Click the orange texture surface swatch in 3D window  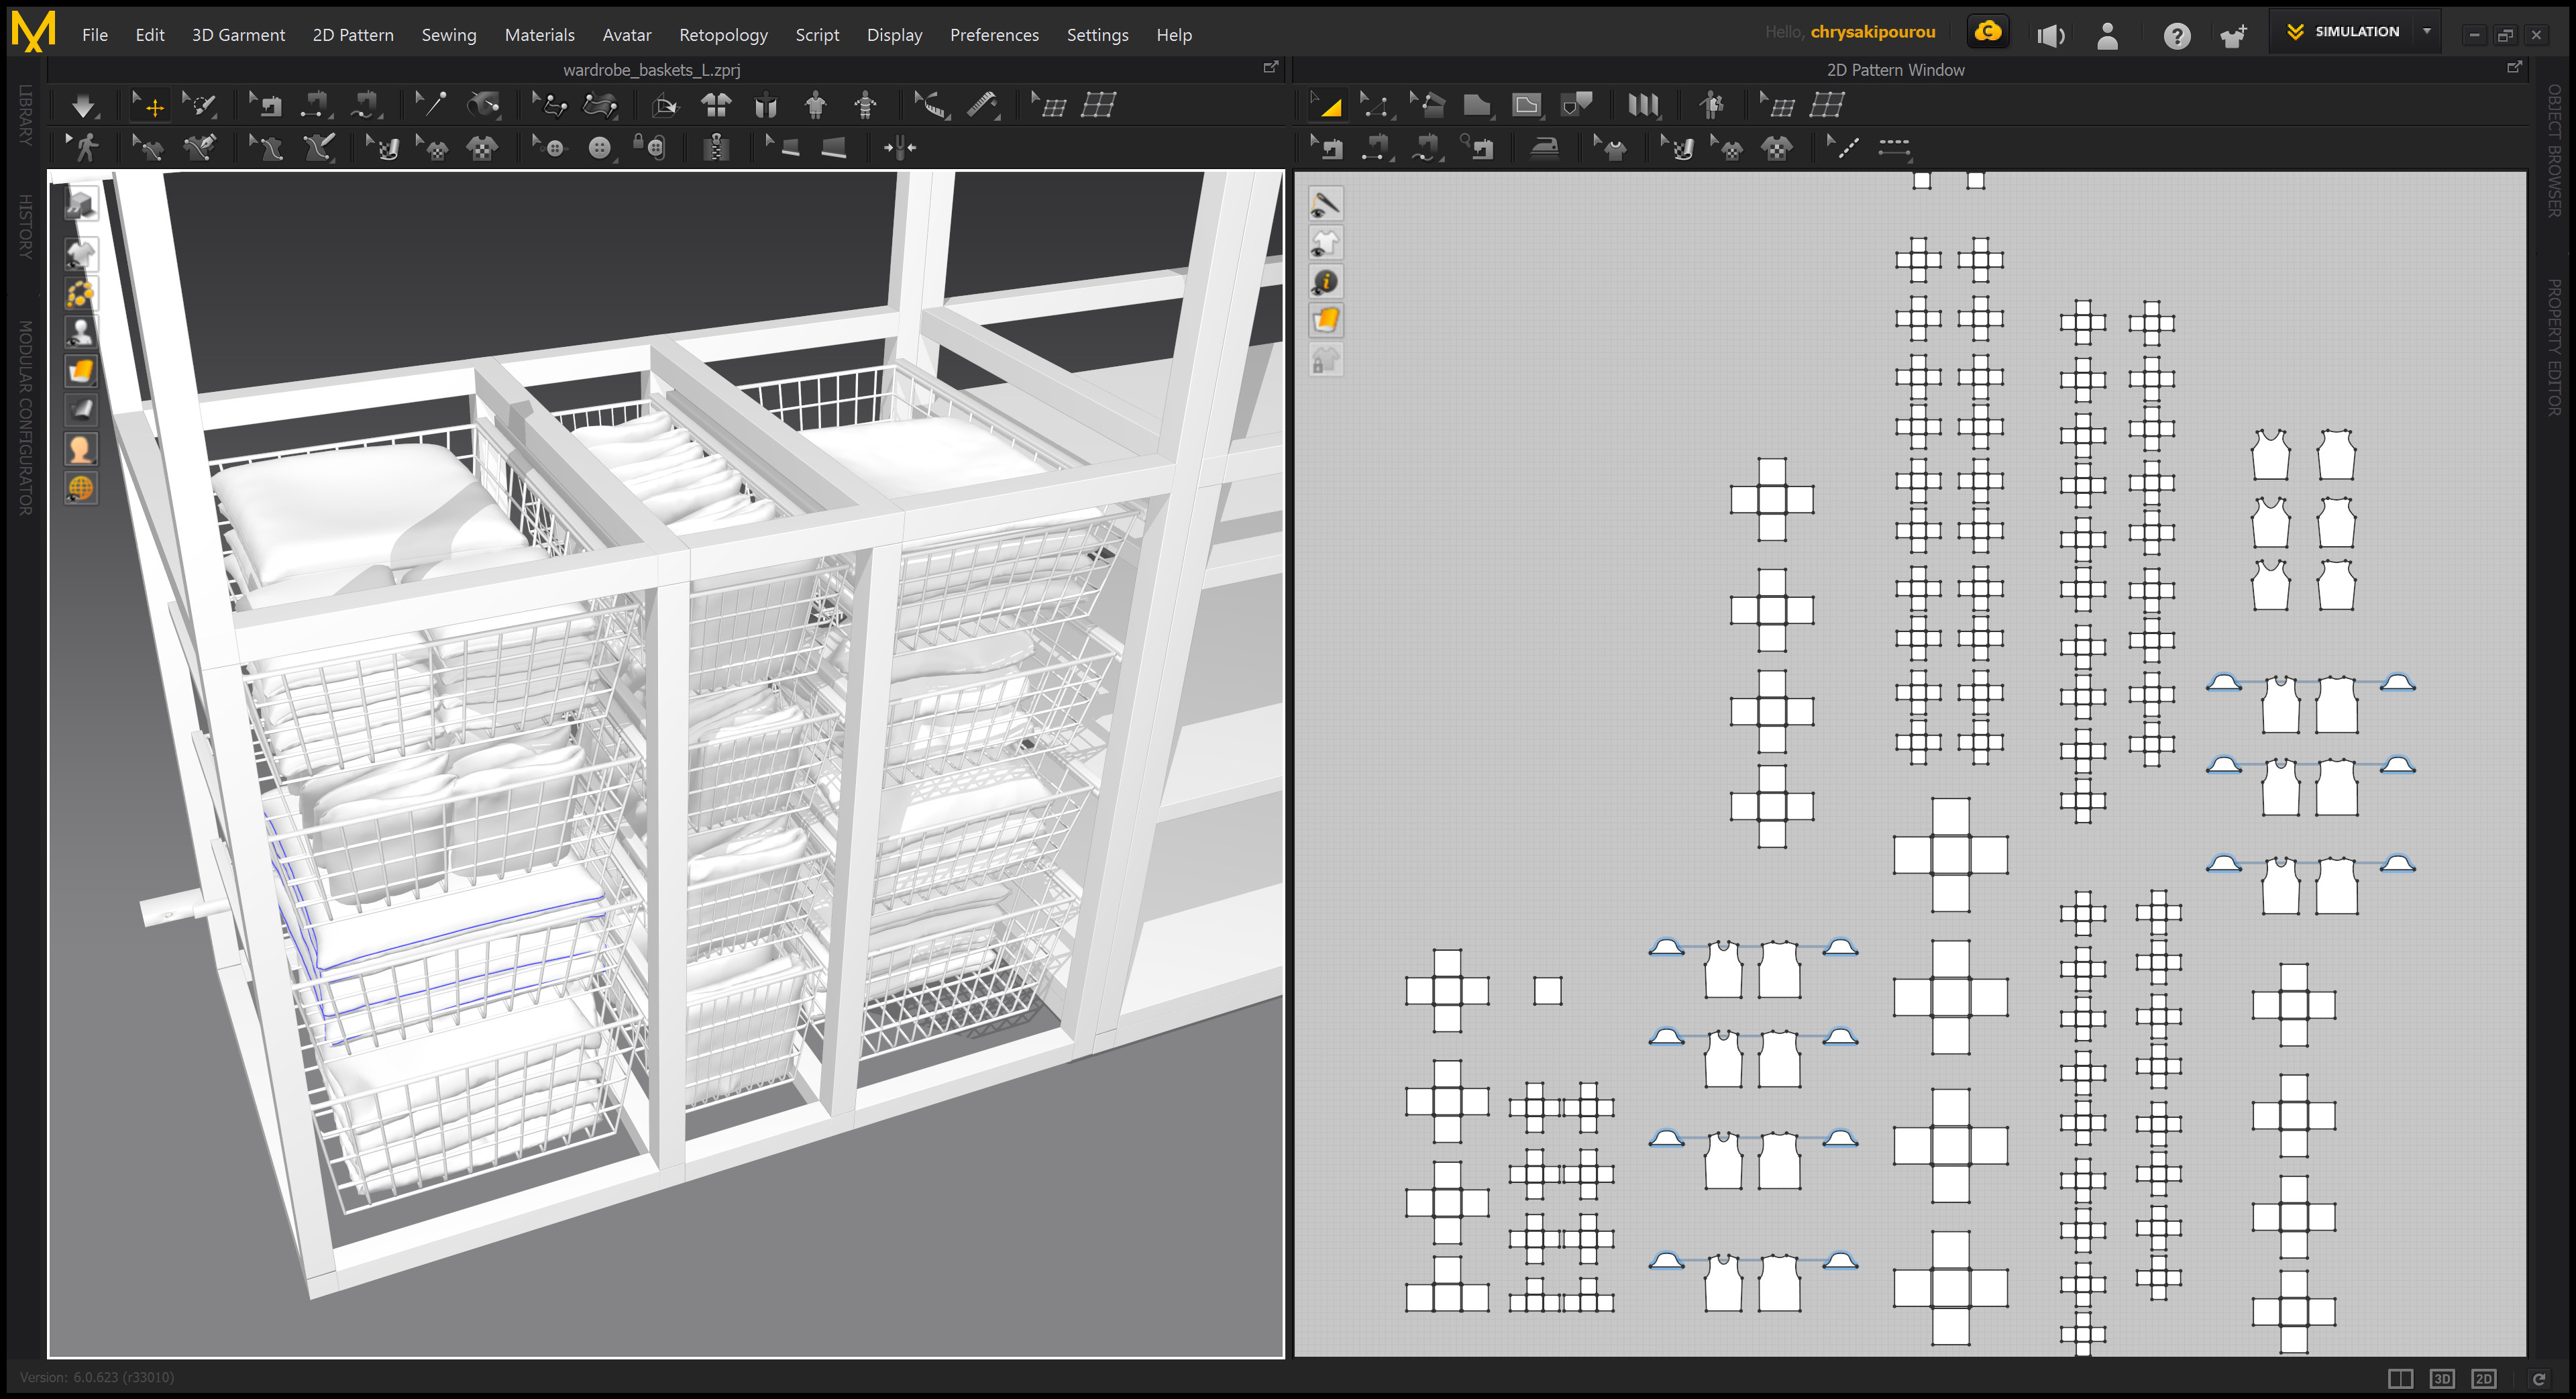(x=81, y=371)
